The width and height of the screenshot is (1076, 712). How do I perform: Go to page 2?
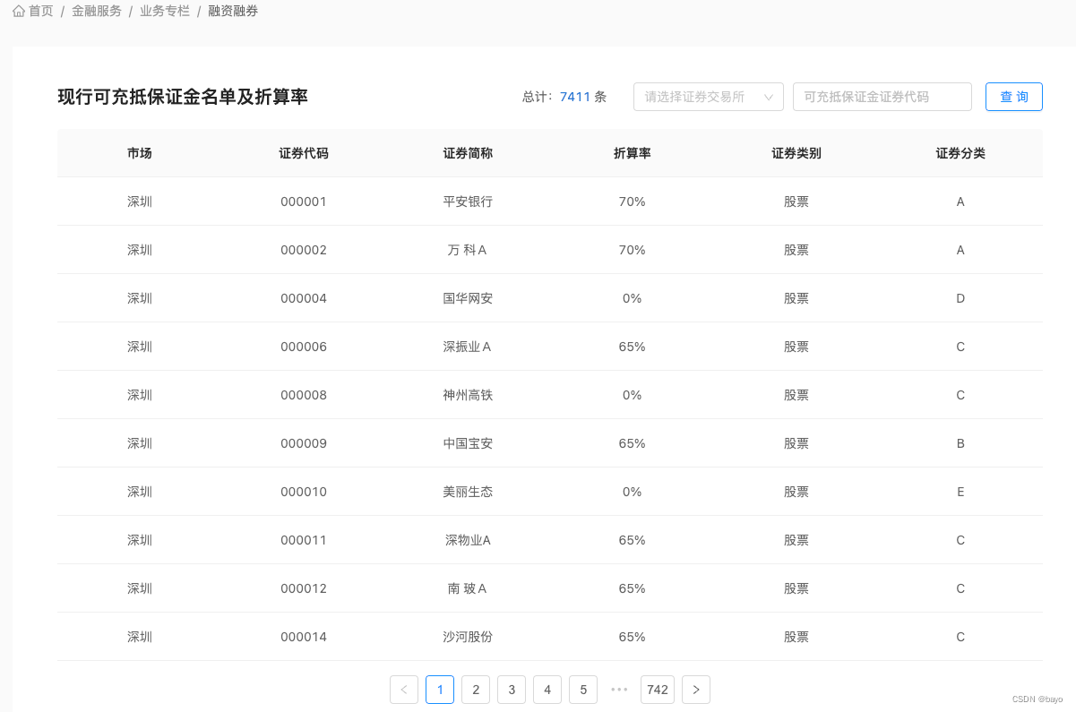click(x=476, y=690)
